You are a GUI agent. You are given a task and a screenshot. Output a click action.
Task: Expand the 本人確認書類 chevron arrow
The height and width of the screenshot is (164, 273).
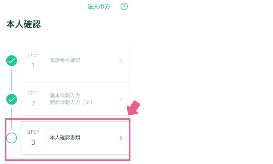click(121, 138)
